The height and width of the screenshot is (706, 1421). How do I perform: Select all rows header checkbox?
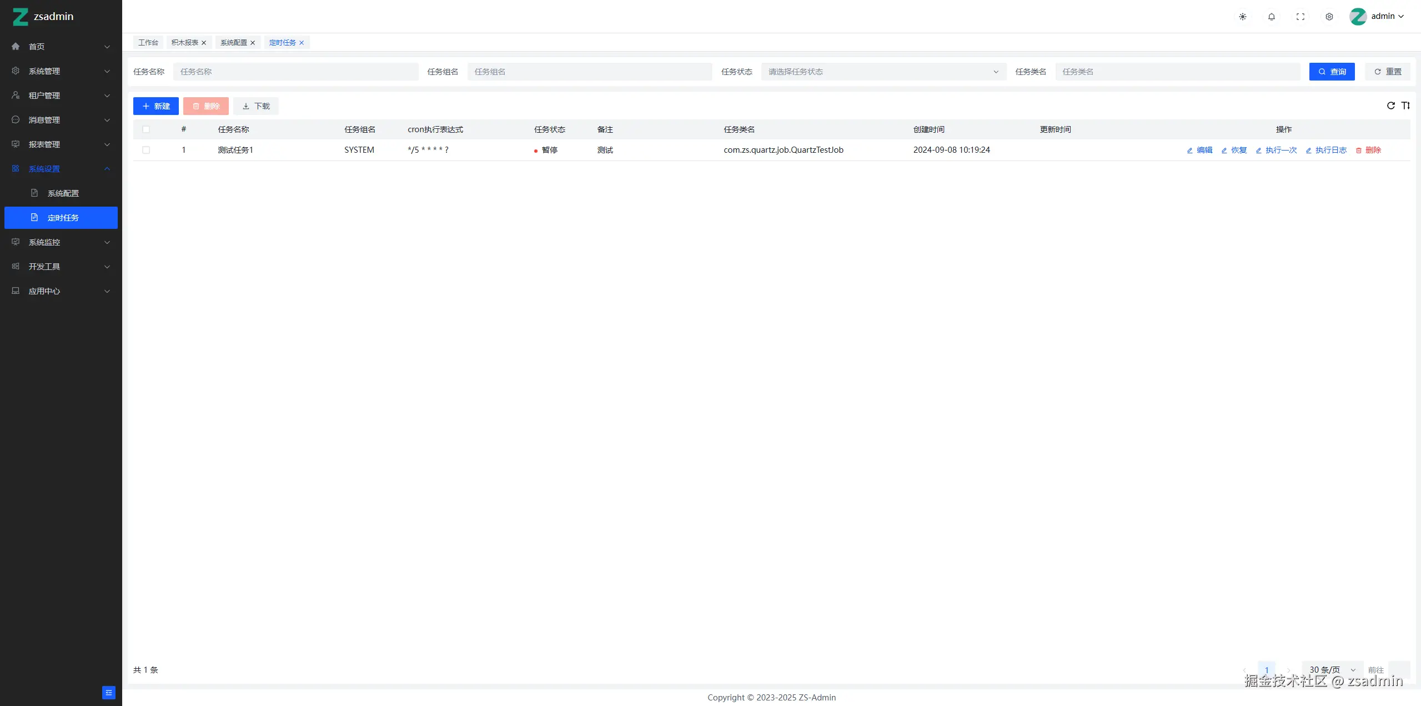click(146, 129)
